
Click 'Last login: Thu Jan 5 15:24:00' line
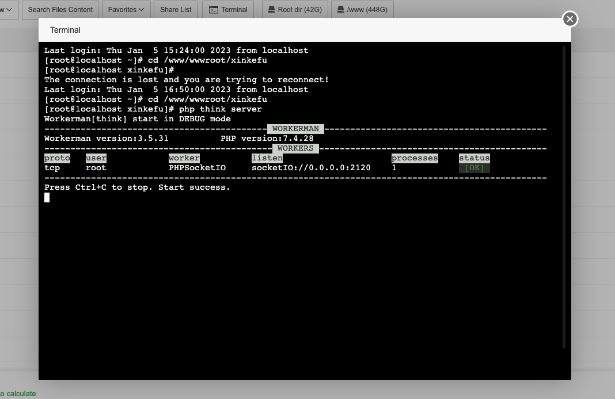click(176, 51)
